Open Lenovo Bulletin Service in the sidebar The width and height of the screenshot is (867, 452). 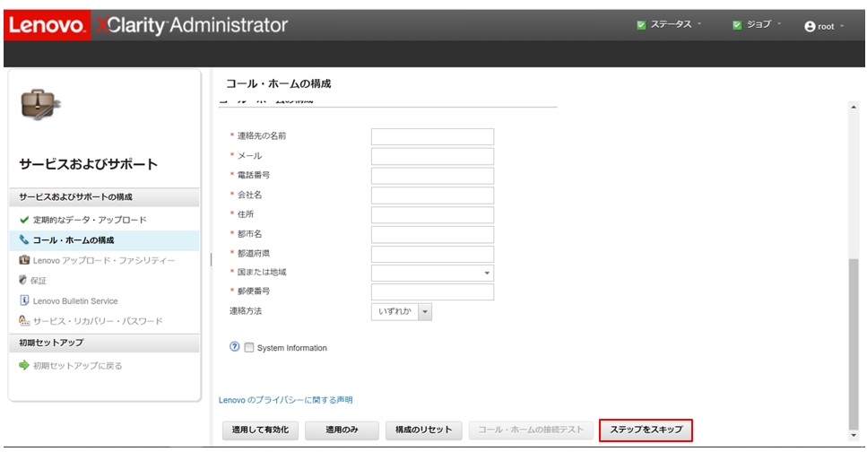coord(75,301)
